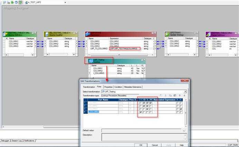The image size is (239, 147).
Task: Click the horizontal scrollbar of the Expression box
Action: click(119, 55)
